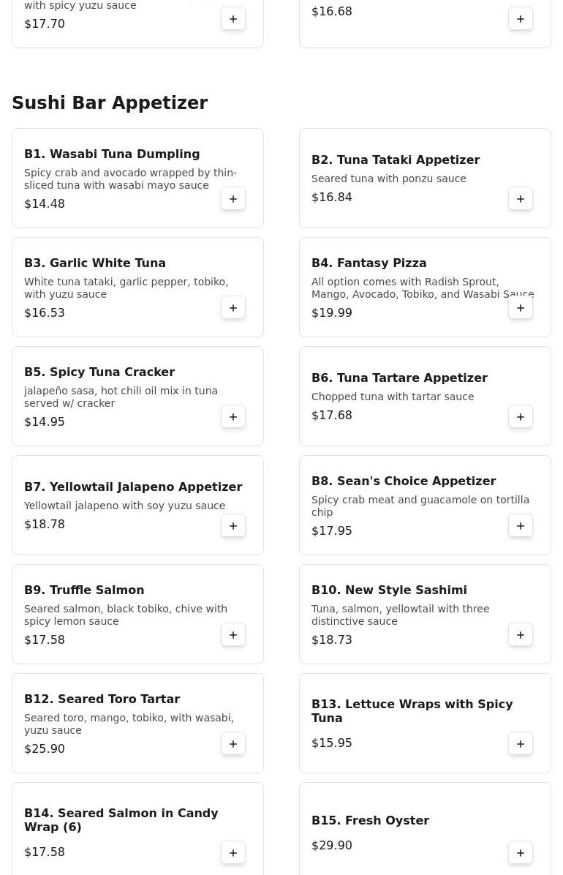Add the $16.68 item to cart

[521, 19]
